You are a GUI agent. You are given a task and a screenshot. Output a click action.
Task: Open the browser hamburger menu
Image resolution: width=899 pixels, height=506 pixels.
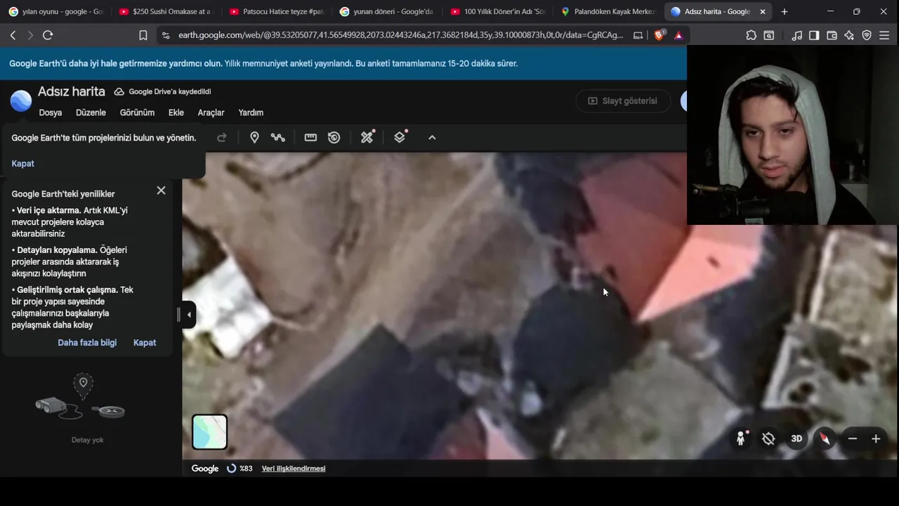point(884,35)
